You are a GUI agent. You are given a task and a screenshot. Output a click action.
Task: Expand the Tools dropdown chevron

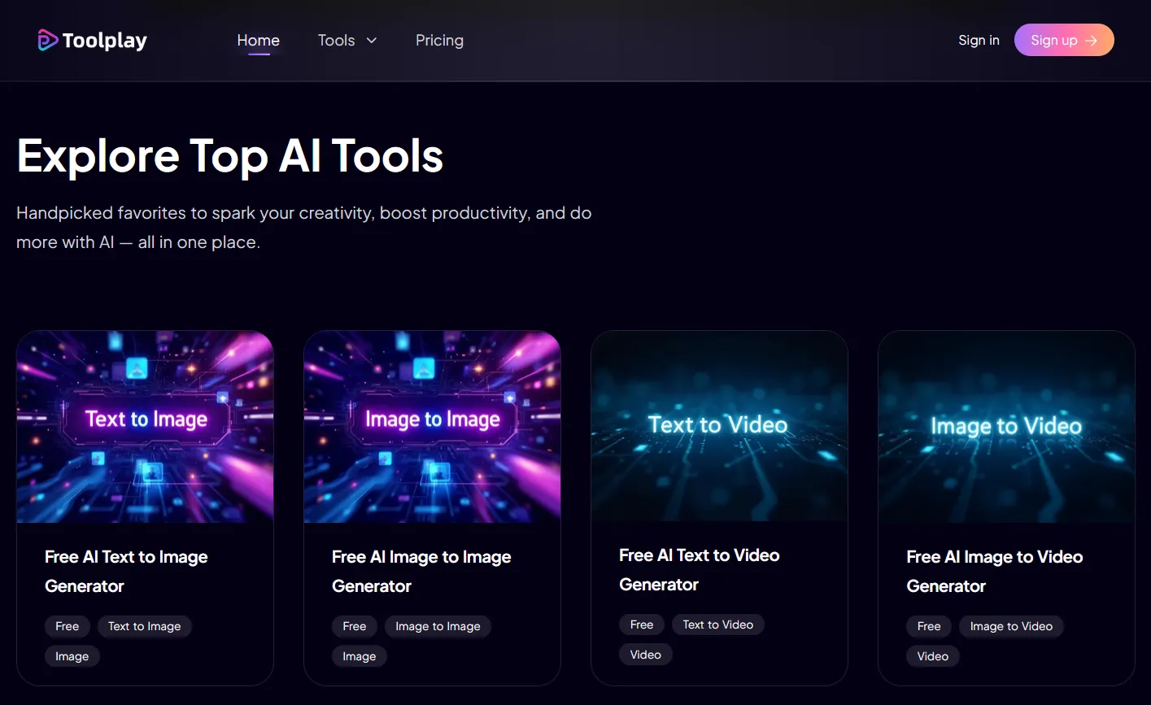[x=372, y=40]
